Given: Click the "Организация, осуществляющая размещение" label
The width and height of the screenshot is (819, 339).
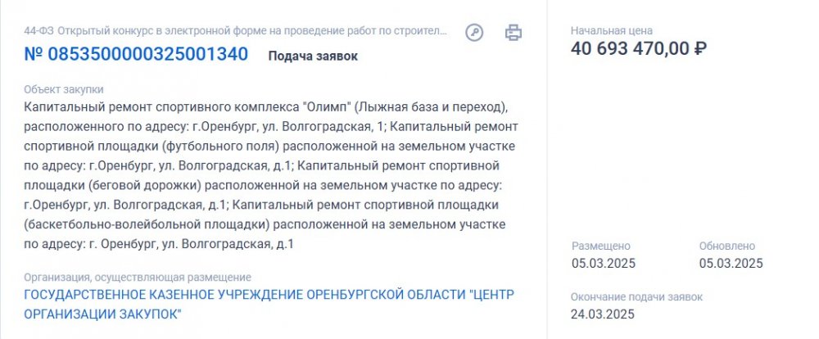Looking at the screenshot, I should 138,278.
